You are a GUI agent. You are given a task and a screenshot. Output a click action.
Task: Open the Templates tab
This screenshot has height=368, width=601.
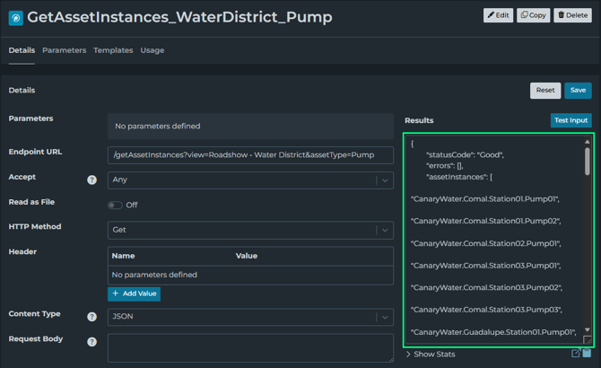point(113,50)
